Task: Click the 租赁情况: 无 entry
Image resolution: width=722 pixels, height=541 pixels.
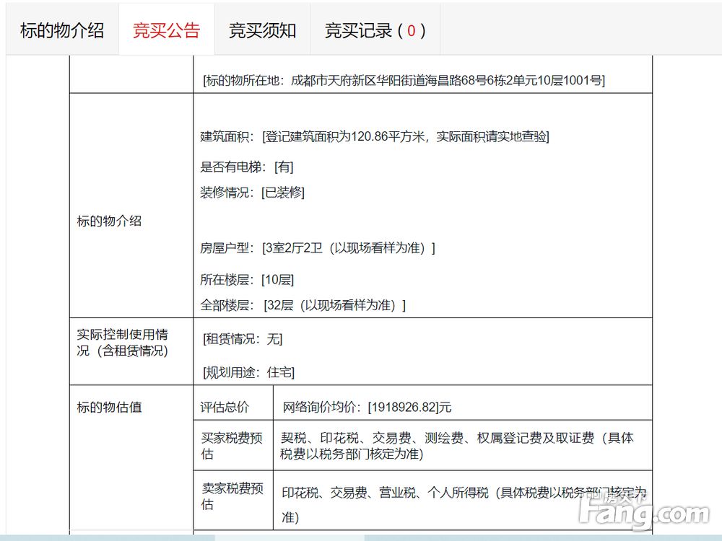Action: pos(243,340)
